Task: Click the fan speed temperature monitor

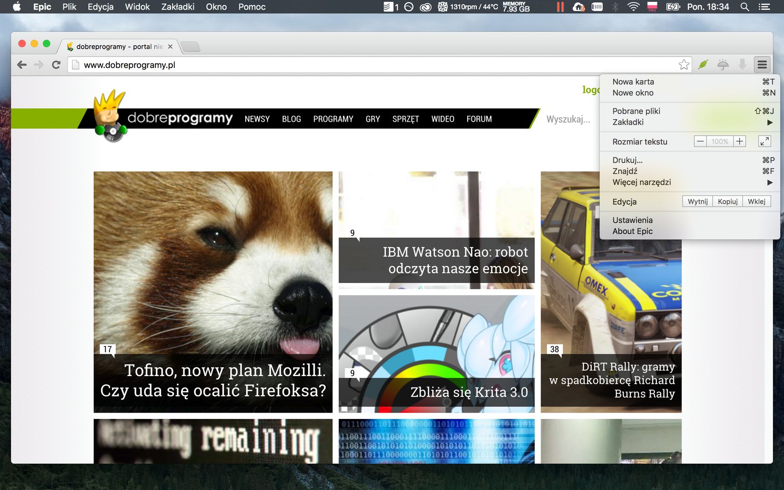Action: click(468, 7)
